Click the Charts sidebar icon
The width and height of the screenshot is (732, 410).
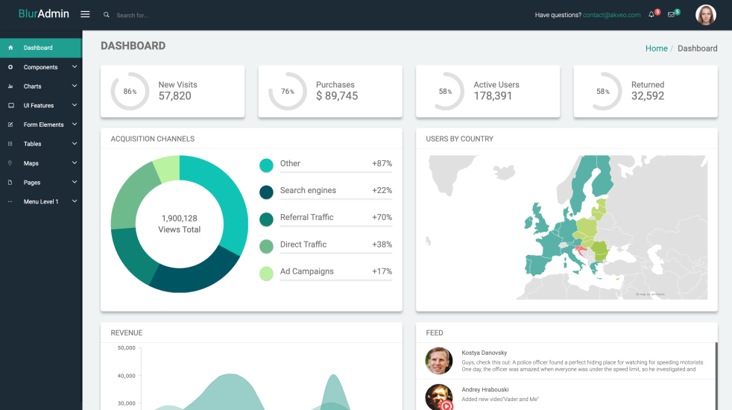pyautogui.click(x=10, y=86)
